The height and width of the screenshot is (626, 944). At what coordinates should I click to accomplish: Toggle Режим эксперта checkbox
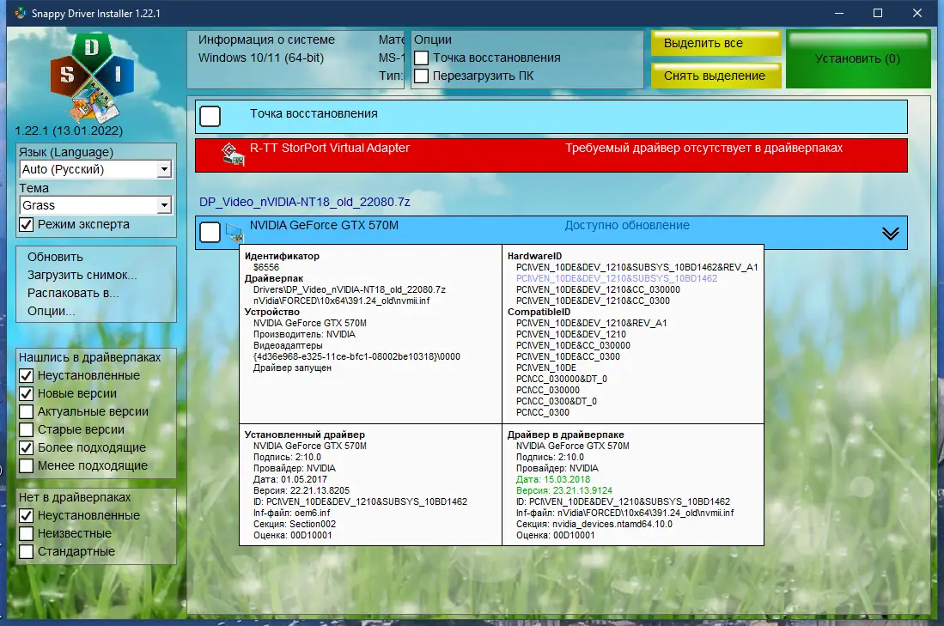(x=27, y=224)
